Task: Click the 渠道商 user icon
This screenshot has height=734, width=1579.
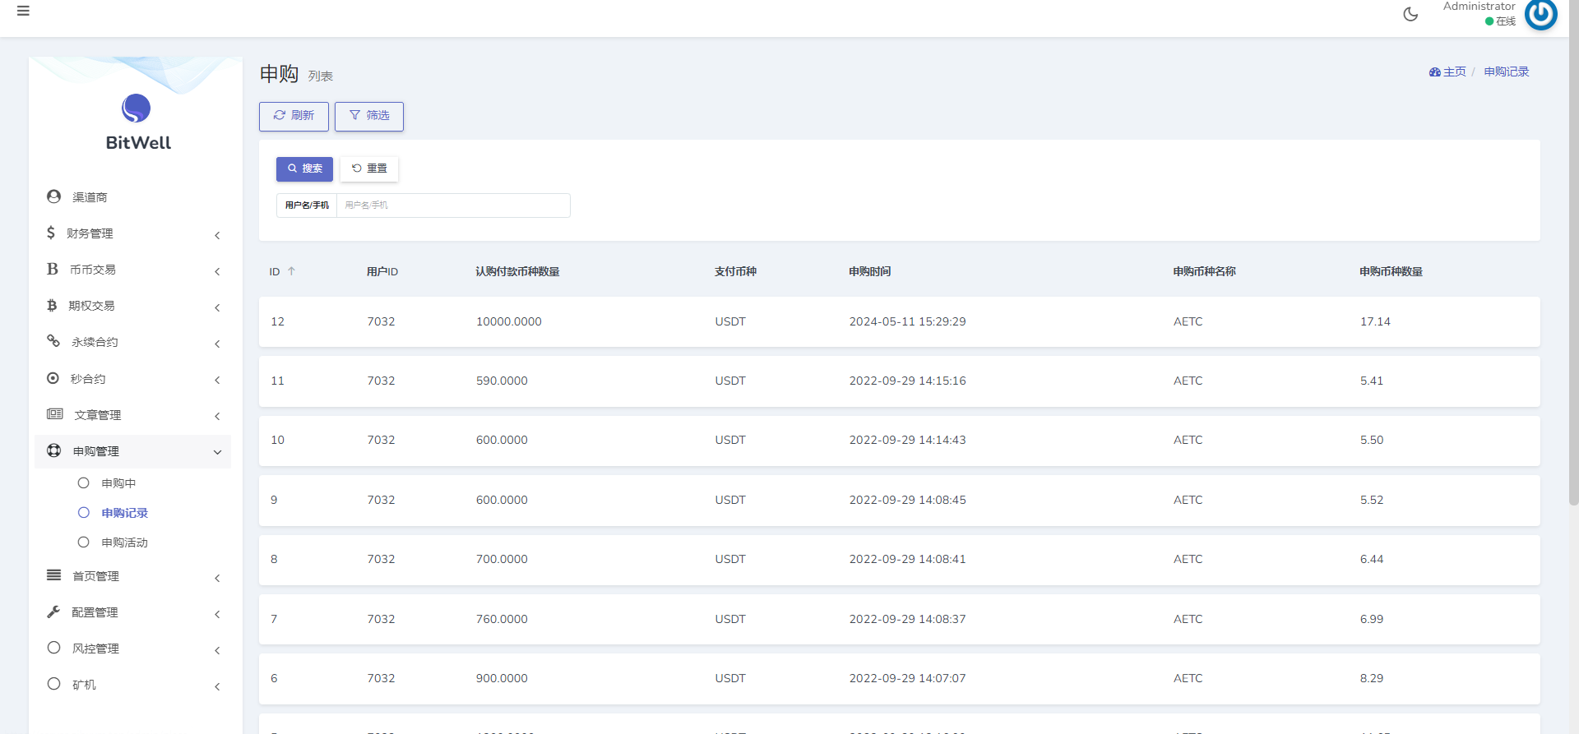Action: [x=54, y=196]
